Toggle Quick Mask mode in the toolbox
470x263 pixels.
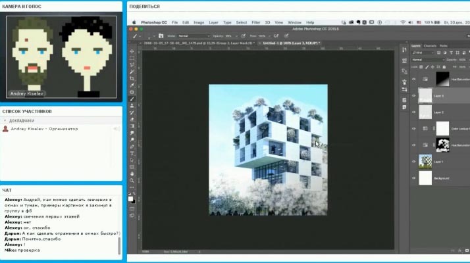tap(132, 209)
